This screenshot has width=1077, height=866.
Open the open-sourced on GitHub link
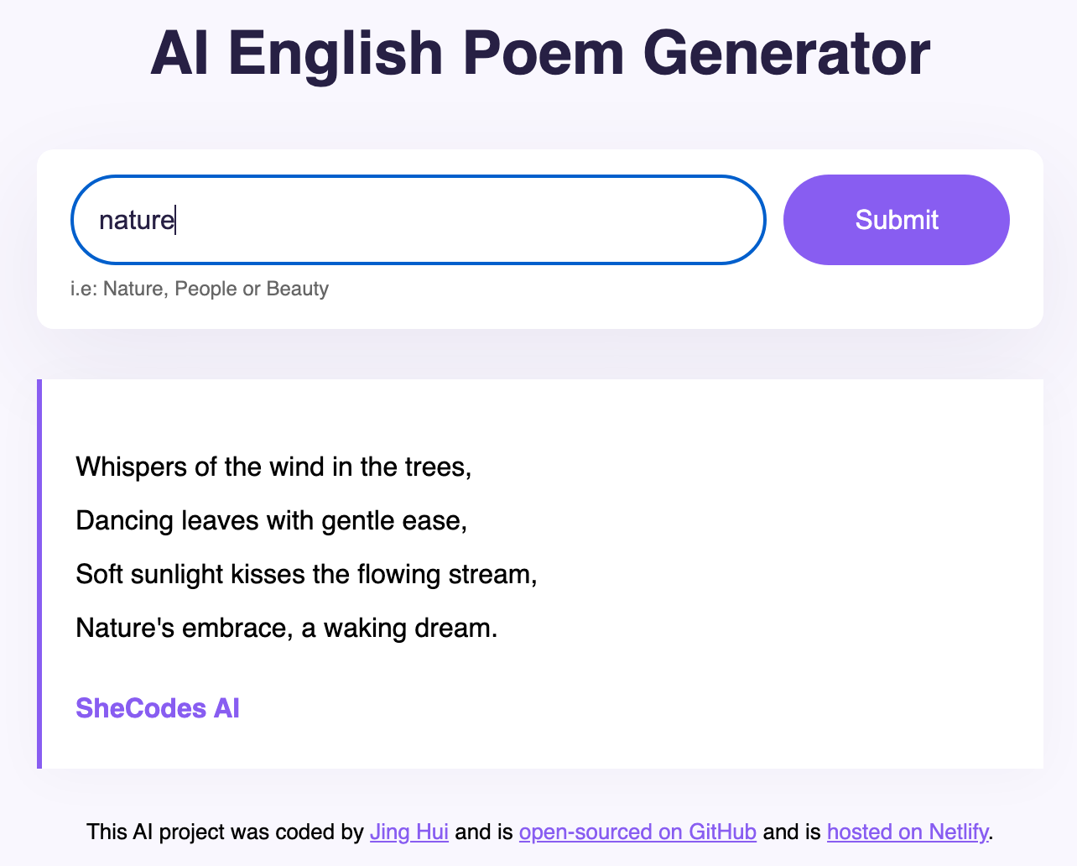coord(637,832)
